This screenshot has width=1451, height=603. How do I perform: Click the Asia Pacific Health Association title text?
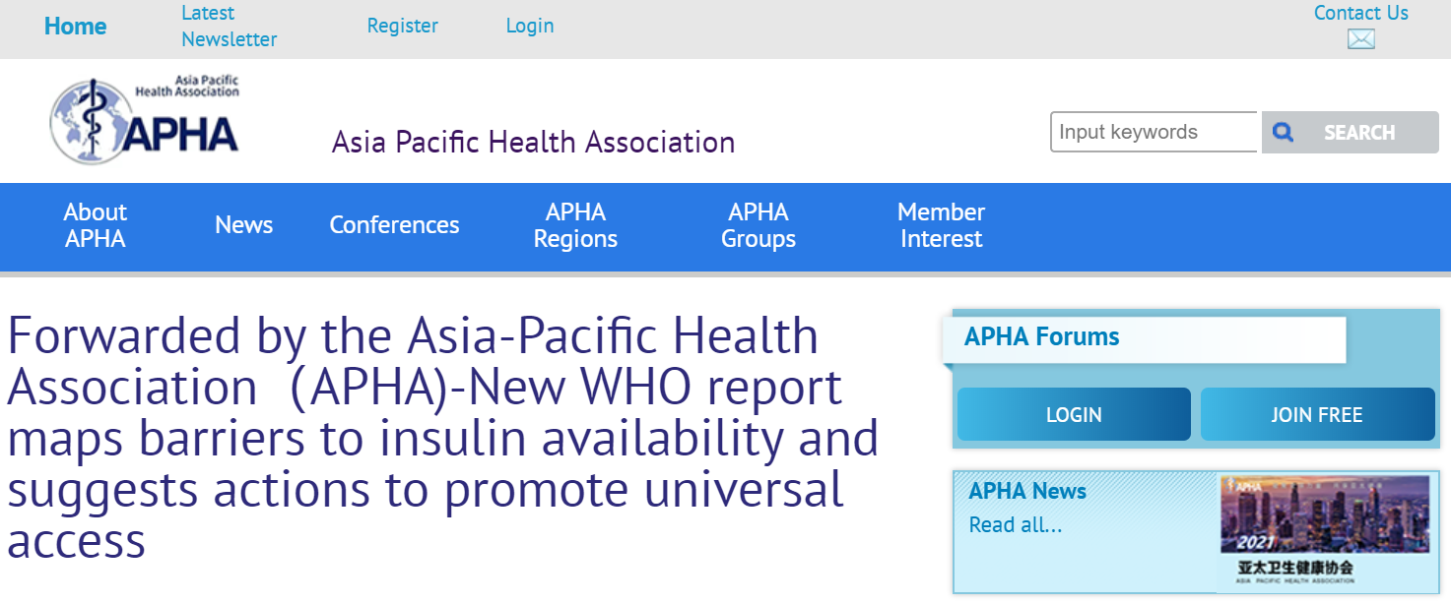coord(533,143)
